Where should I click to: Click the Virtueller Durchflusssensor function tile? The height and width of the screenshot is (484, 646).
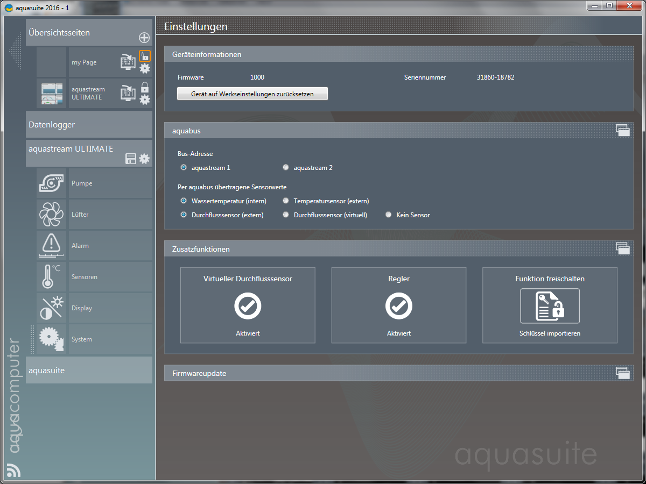tap(248, 305)
